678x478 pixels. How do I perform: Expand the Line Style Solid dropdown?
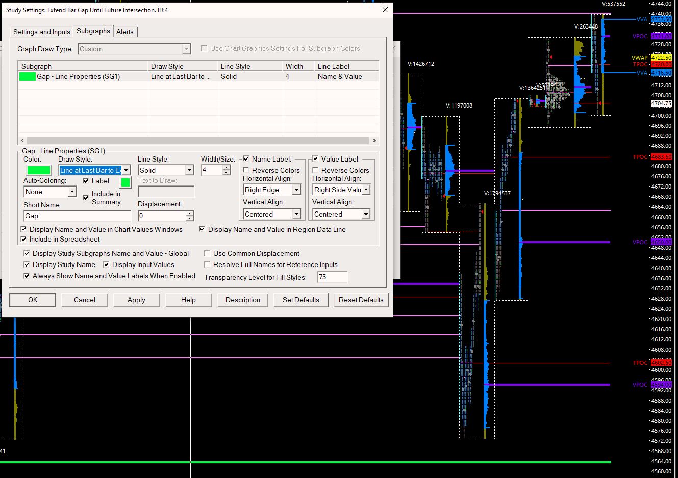[189, 170]
